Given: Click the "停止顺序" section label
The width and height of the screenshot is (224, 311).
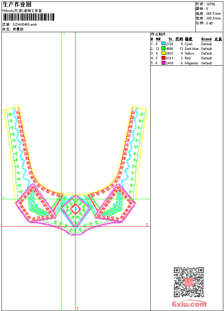Looking at the screenshot, I should click(x=159, y=34).
